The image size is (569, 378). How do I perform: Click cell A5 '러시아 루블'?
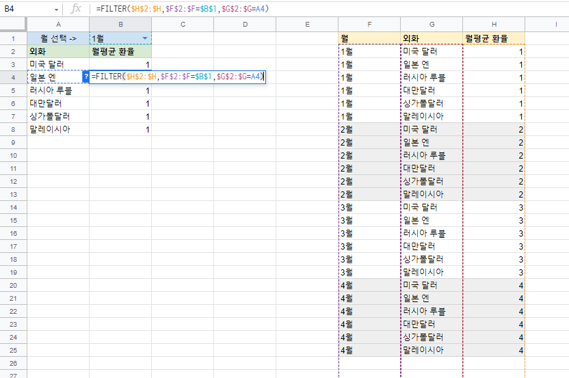click(58, 90)
